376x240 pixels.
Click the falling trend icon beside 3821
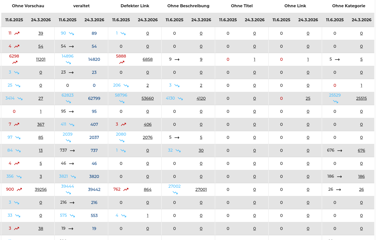click(73, 176)
